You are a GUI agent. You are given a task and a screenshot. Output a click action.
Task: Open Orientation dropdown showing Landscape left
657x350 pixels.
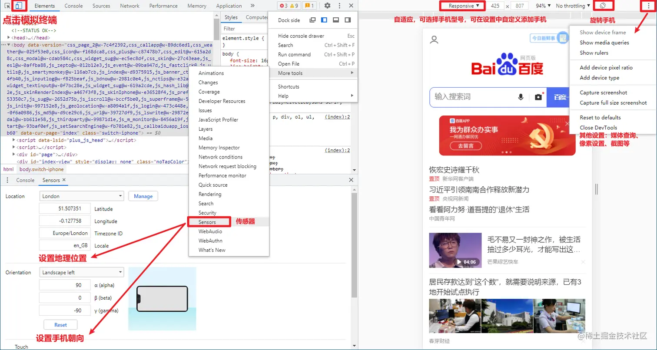82,272
